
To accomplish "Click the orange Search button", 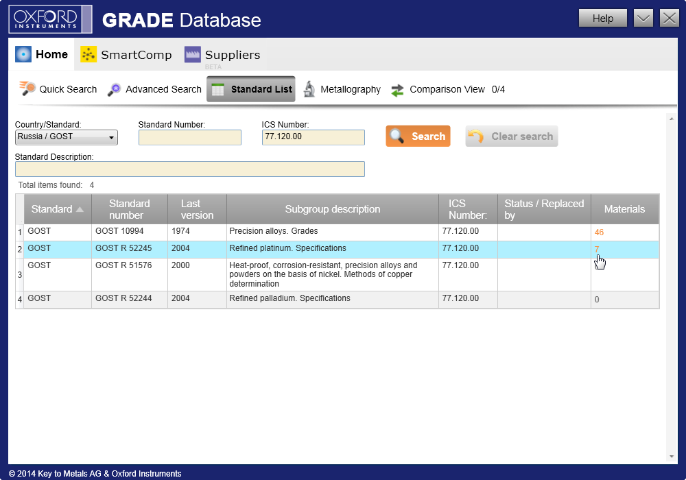I will coord(418,136).
